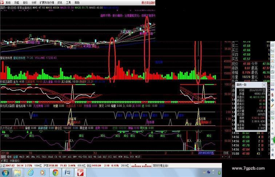Switch to the MCST indicator
Screen dimensions: 275x177
[x=138, y=157]
